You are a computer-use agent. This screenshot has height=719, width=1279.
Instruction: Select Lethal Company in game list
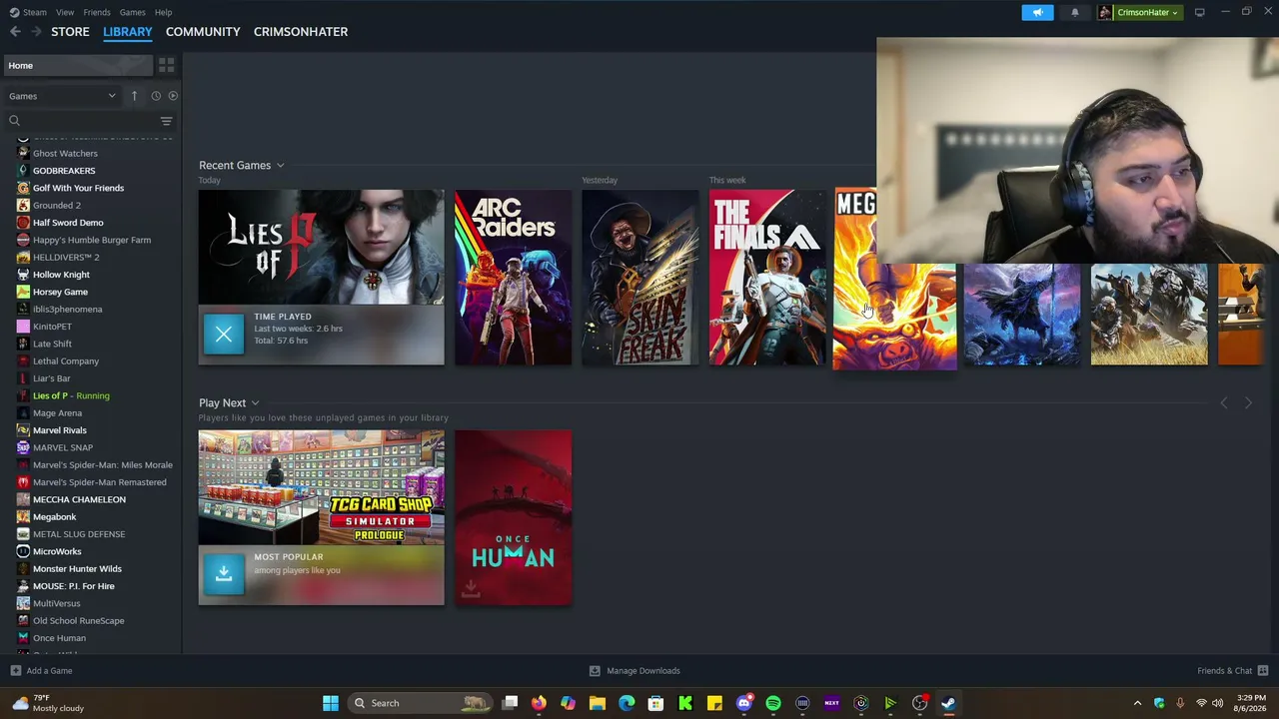(66, 361)
